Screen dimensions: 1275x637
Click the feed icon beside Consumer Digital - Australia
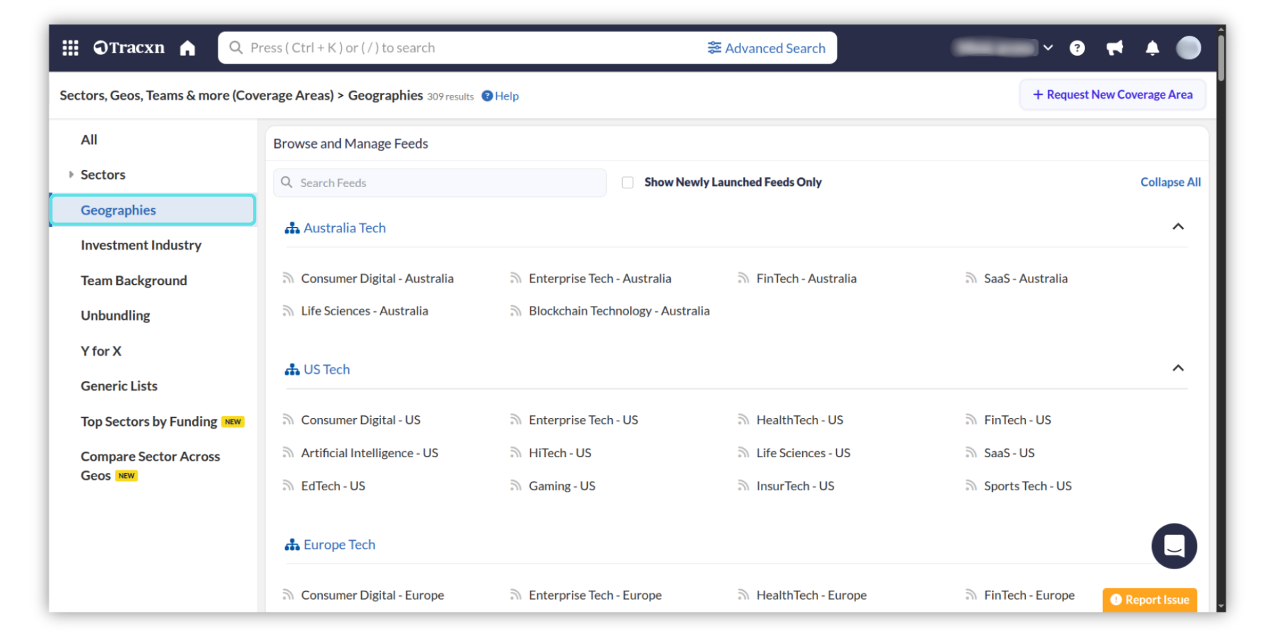288,278
